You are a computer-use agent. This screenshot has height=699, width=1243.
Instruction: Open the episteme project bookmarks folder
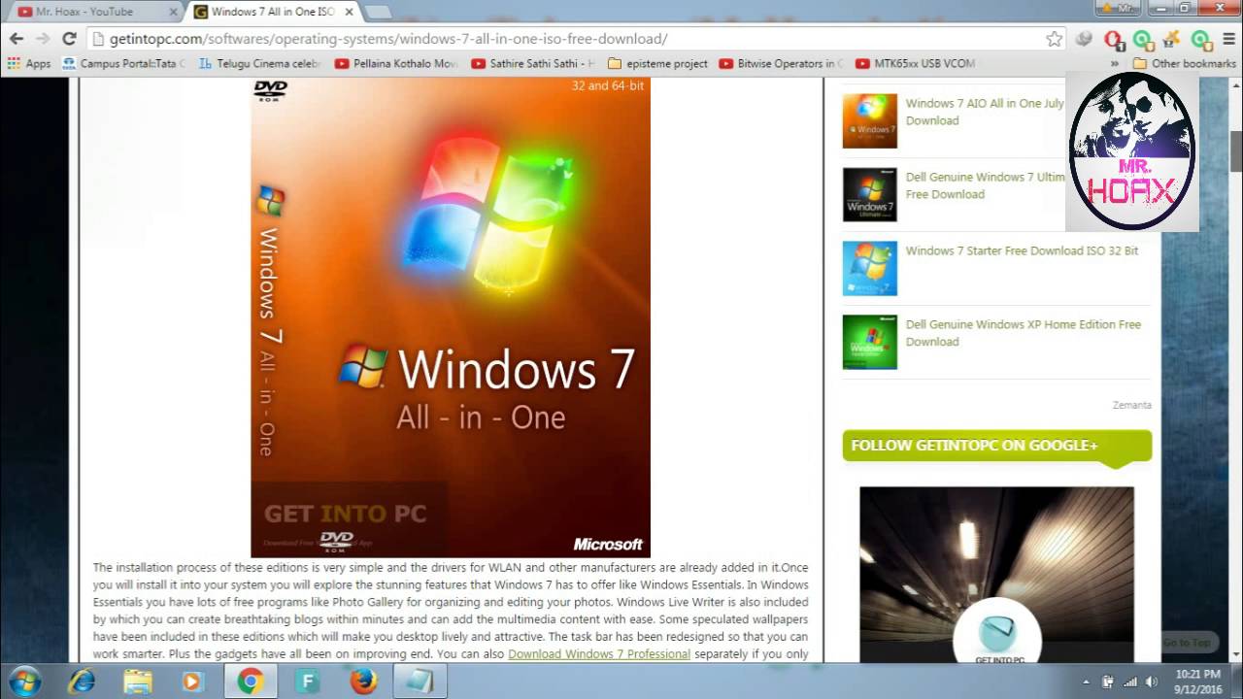[x=657, y=64]
